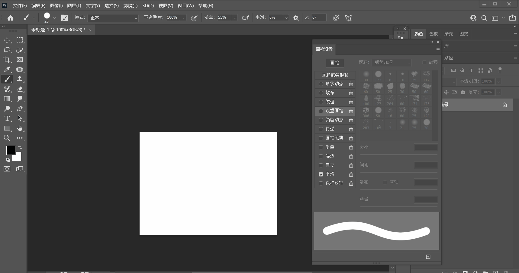Expand the 不透明度 opacity dropdown arrow

click(x=184, y=18)
